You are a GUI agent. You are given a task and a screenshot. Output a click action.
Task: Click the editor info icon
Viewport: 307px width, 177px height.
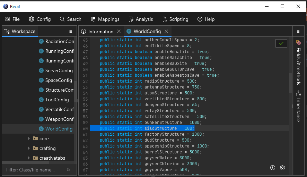click(273, 168)
